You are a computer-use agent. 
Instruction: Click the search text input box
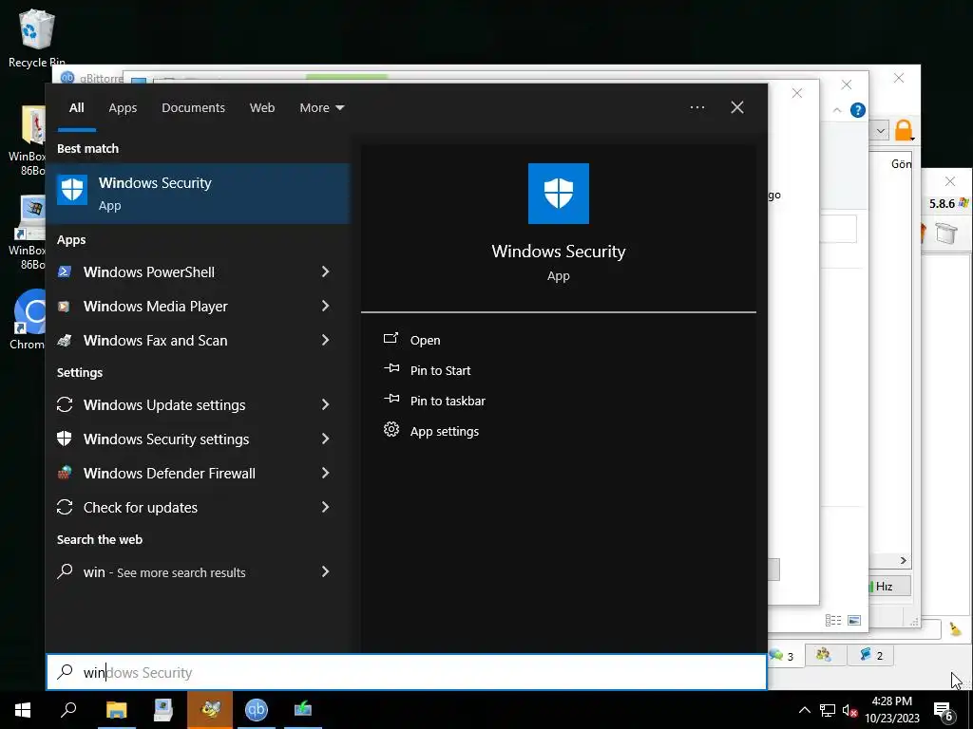pyautogui.click(x=407, y=672)
